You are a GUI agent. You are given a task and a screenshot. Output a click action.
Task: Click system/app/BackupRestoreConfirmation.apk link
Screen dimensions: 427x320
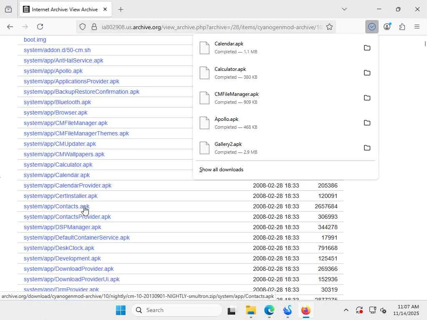[x=81, y=92]
